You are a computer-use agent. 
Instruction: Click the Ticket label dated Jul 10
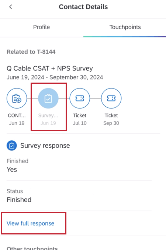click(80, 116)
